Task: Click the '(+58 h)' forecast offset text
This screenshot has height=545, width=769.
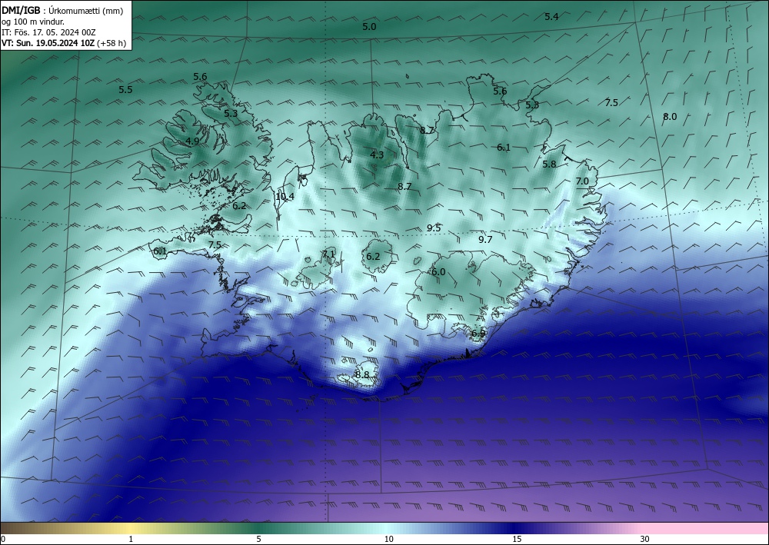Action: coord(112,43)
